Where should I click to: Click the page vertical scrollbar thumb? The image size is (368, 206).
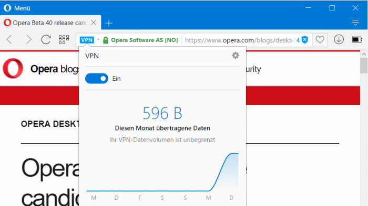click(364, 66)
